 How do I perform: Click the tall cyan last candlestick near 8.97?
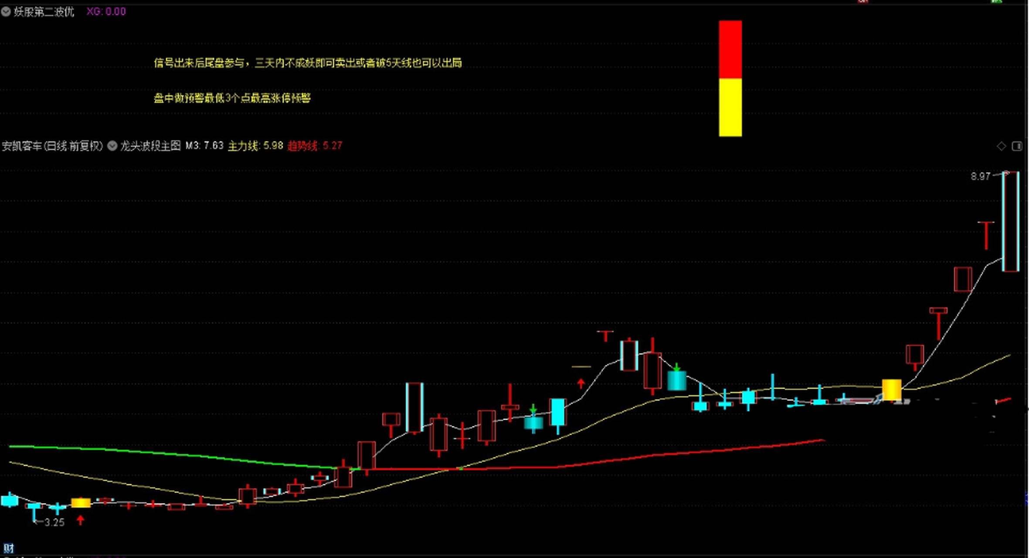[1010, 221]
